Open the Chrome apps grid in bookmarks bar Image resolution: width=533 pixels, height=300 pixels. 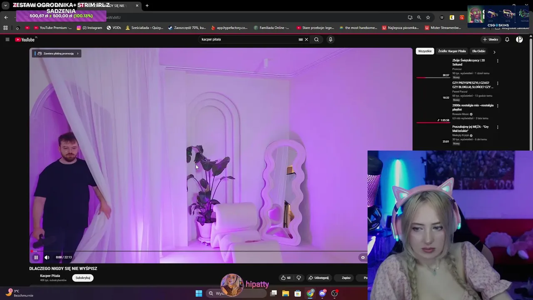[x=5, y=28]
